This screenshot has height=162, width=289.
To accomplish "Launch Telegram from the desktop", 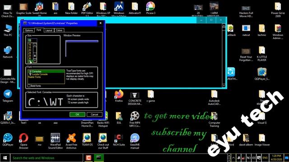I will pyautogui.click(x=8, y=96).
